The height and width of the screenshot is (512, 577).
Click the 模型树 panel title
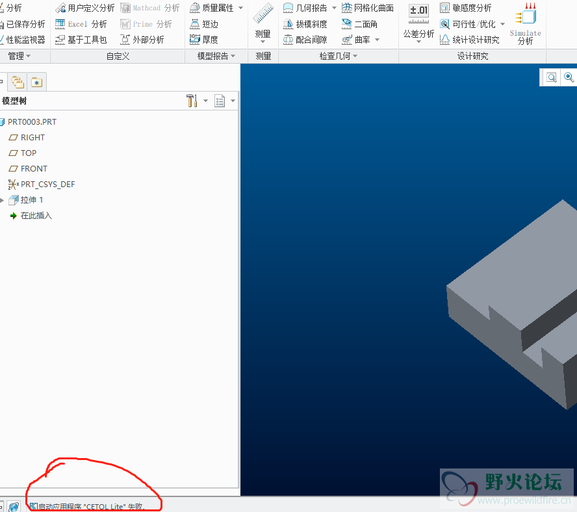pos(14,101)
